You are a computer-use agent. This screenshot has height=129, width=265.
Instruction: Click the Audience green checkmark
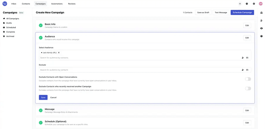click(41, 38)
